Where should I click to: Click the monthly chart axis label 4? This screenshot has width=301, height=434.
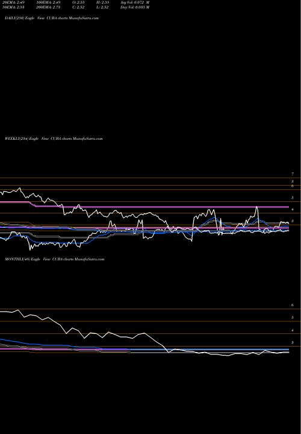point(293,330)
